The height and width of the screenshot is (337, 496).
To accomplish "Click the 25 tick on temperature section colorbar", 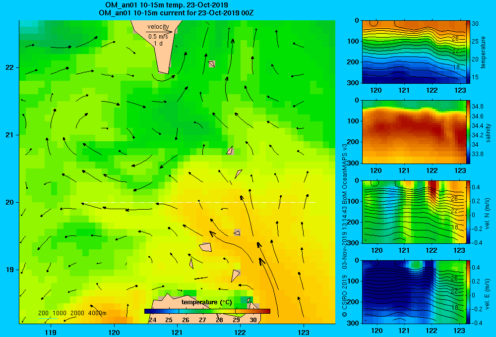I will point(475,42).
